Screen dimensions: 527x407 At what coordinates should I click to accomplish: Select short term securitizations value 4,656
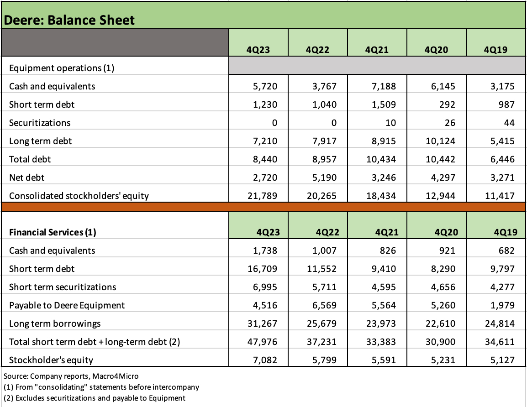click(443, 287)
